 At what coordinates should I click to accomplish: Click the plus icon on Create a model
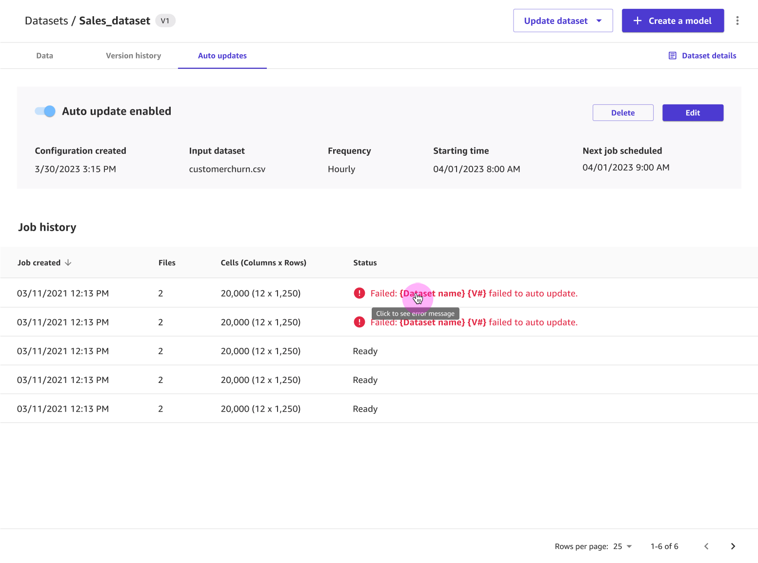[637, 20]
